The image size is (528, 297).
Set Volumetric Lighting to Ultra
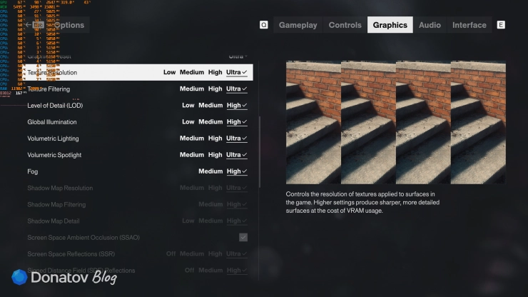click(236, 139)
